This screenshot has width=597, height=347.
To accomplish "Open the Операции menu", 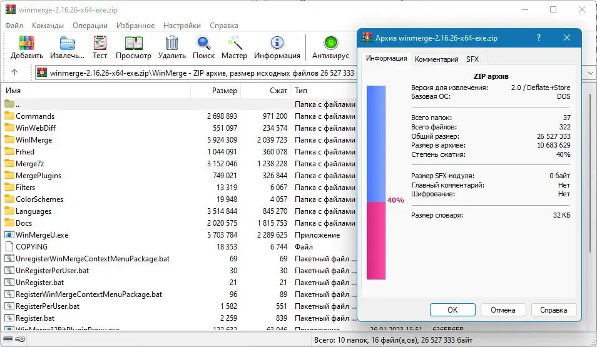I will pyautogui.click(x=90, y=26).
